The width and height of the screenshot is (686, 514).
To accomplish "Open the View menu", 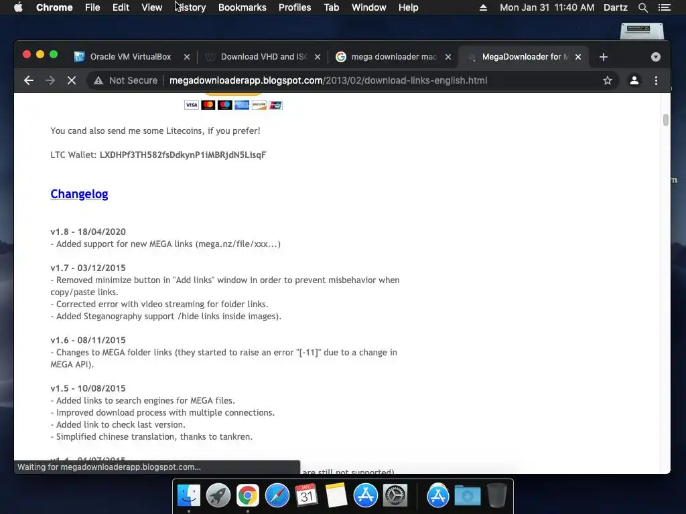I will [152, 7].
